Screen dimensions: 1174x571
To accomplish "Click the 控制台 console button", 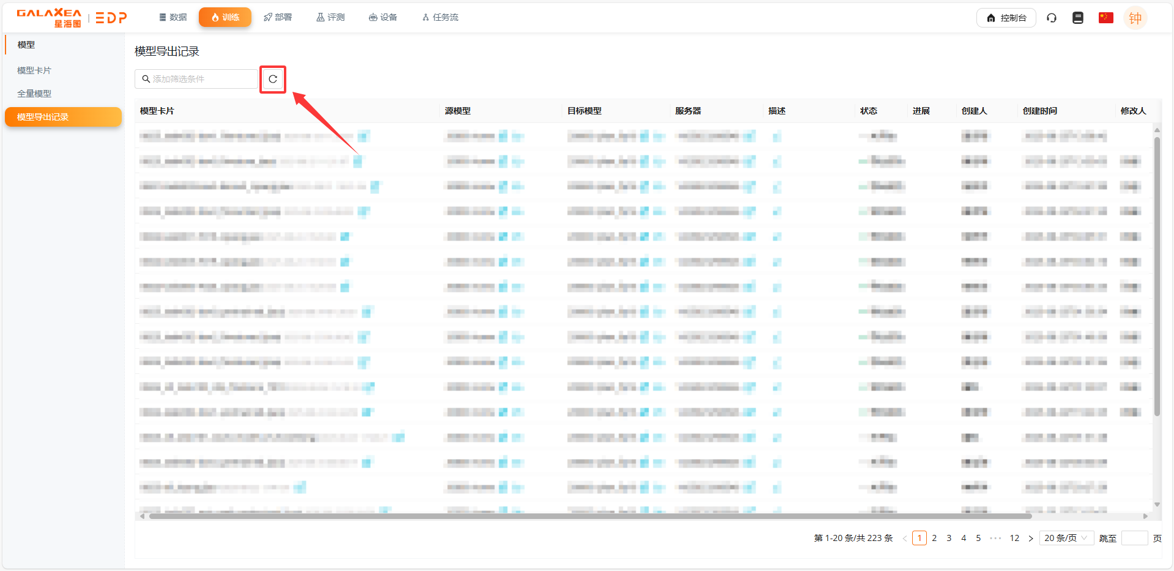I will coord(1006,18).
